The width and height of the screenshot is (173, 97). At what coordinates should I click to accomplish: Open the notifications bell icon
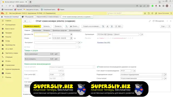tap(145, 13)
